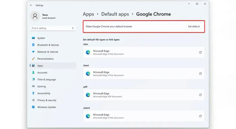The width and height of the screenshot is (236, 129).
Task: Click the Edge icon in .htm row
Action: [x=88, y=52]
